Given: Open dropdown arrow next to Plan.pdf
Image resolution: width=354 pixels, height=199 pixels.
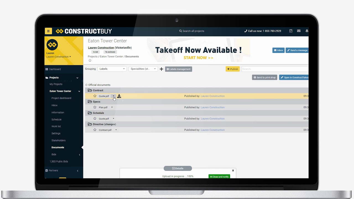Looking at the screenshot, I should (x=112, y=107).
